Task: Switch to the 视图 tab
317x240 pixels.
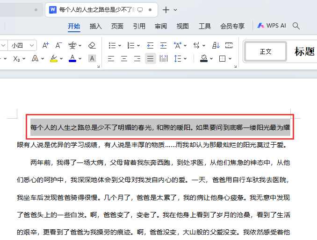Action: [x=182, y=26]
